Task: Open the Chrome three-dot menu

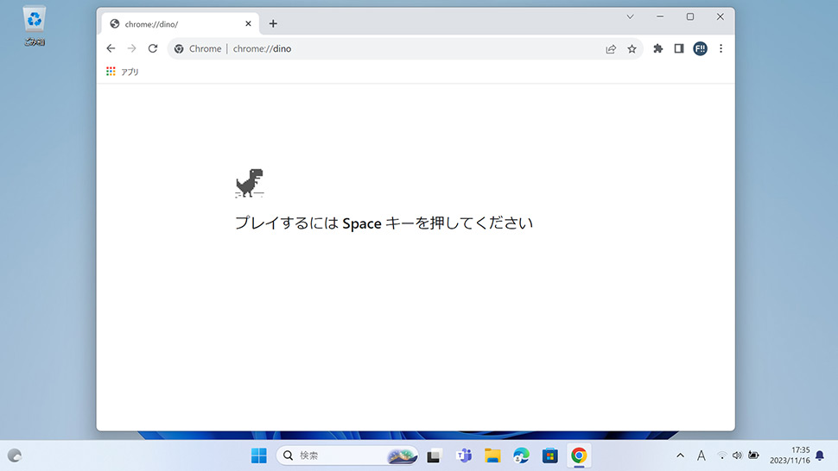Action: tap(721, 48)
